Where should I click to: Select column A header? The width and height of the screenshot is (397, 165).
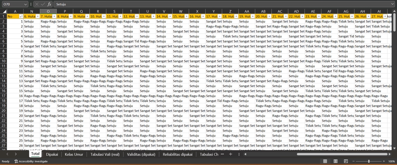pyautogui.click(x=15, y=12)
